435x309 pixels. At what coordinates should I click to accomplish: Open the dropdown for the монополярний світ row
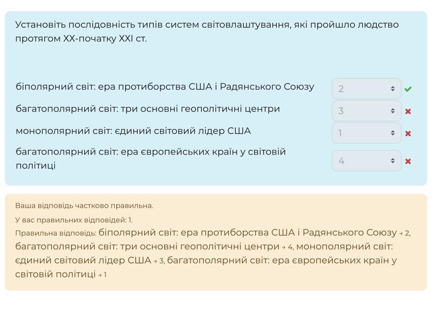tap(366, 133)
